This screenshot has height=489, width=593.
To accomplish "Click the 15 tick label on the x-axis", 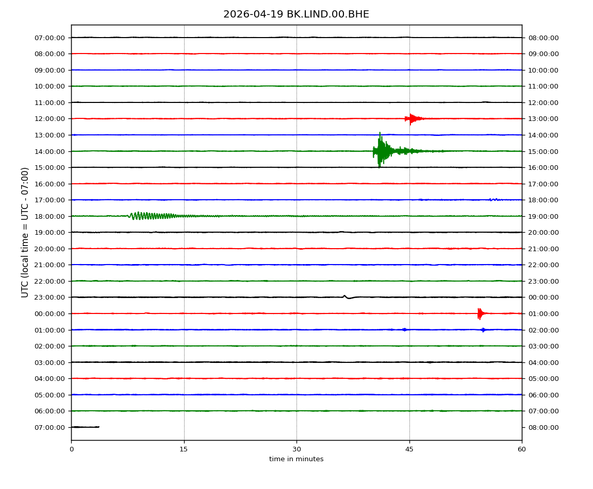I will pyautogui.click(x=184, y=449).
